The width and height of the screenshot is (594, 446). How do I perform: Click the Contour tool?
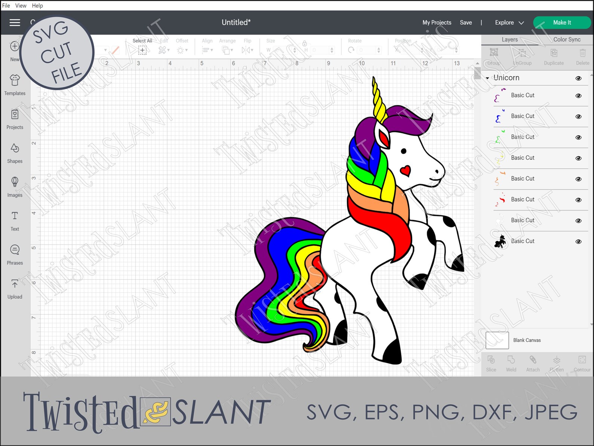(x=582, y=364)
